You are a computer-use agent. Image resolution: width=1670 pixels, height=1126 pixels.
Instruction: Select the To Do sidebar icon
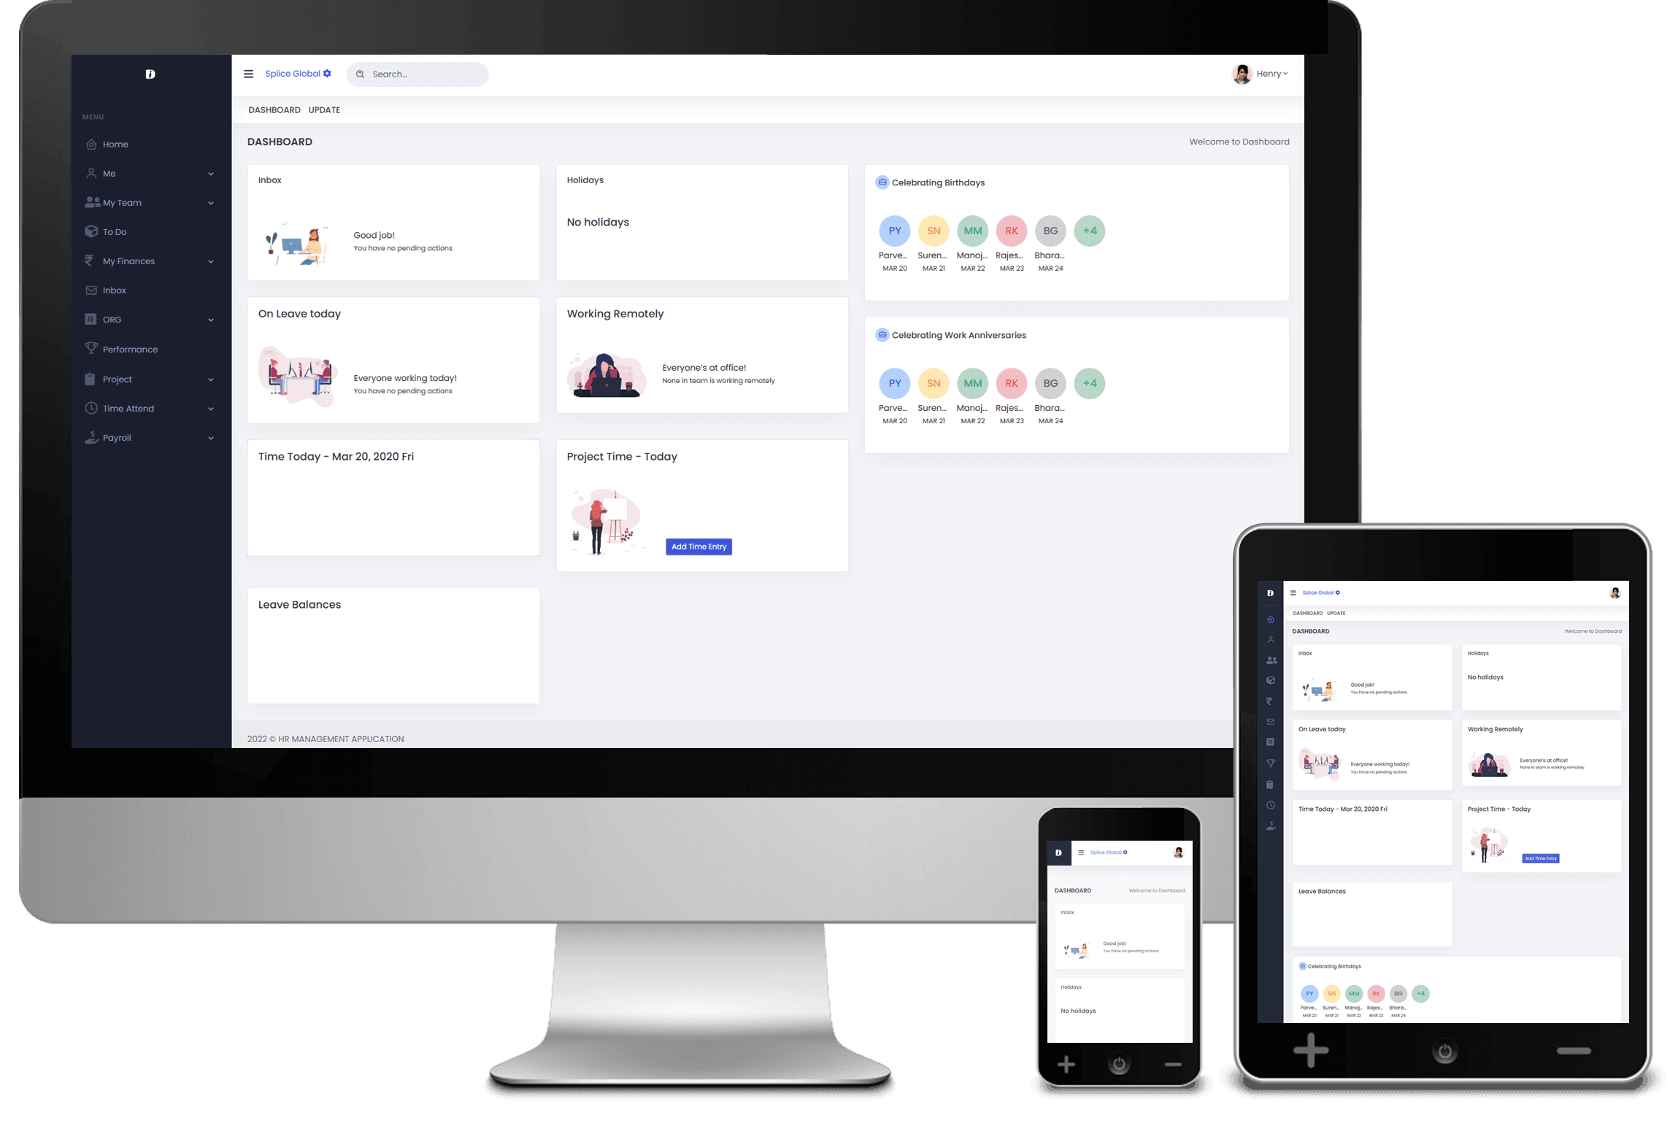pos(93,231)
